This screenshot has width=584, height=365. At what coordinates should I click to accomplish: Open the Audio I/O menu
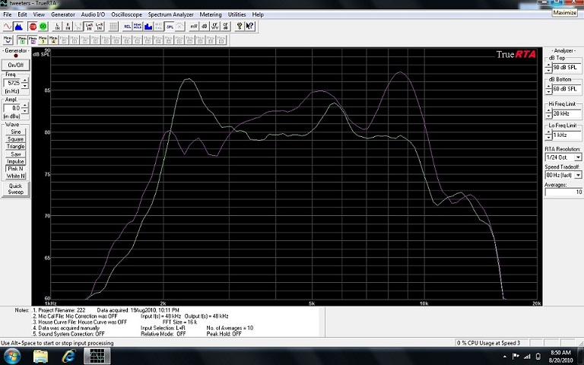point(94,14)
